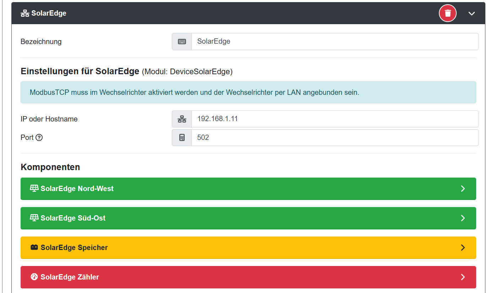
Task: Click the network icon in SolarEdge header
Action: (x=25, y=13)
